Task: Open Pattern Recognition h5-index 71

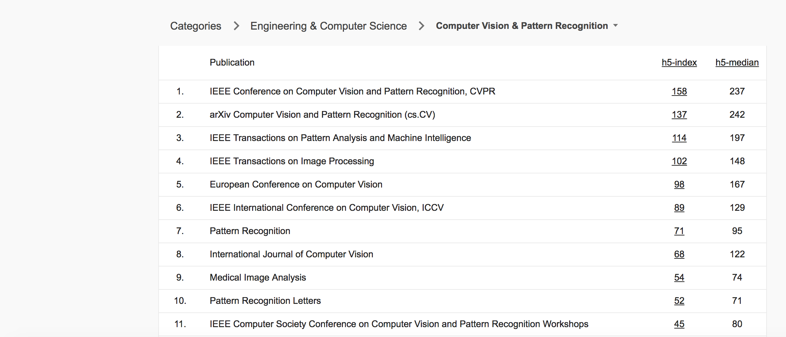Action: pos(679,231)
